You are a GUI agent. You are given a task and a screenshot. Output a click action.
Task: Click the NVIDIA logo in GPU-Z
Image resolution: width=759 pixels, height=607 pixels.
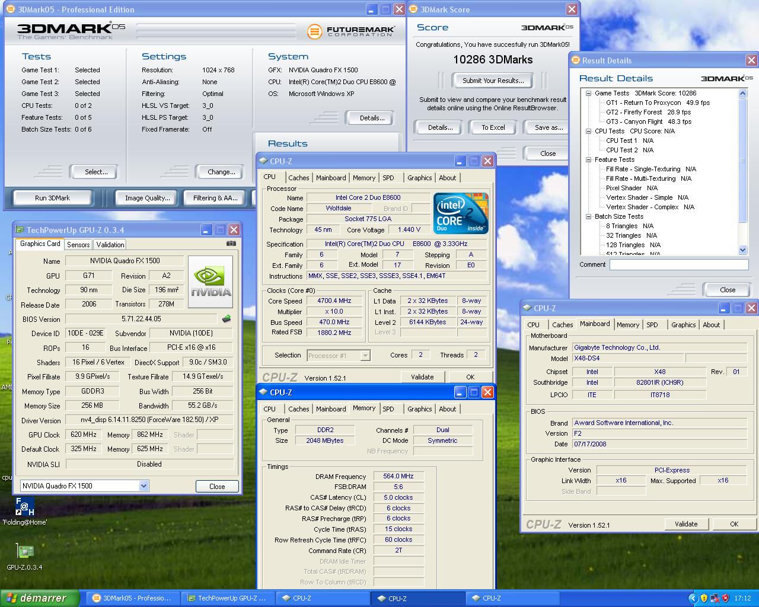coord(211,282)
